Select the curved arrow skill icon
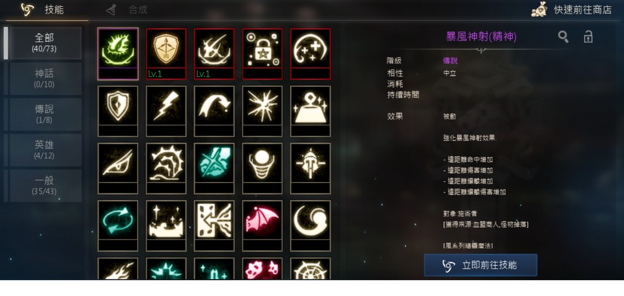 [214, 111]
